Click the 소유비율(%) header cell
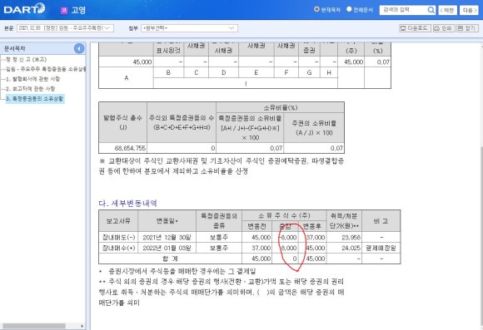The image size is (483, 330). pyautogui.click(x=281, y=107)
